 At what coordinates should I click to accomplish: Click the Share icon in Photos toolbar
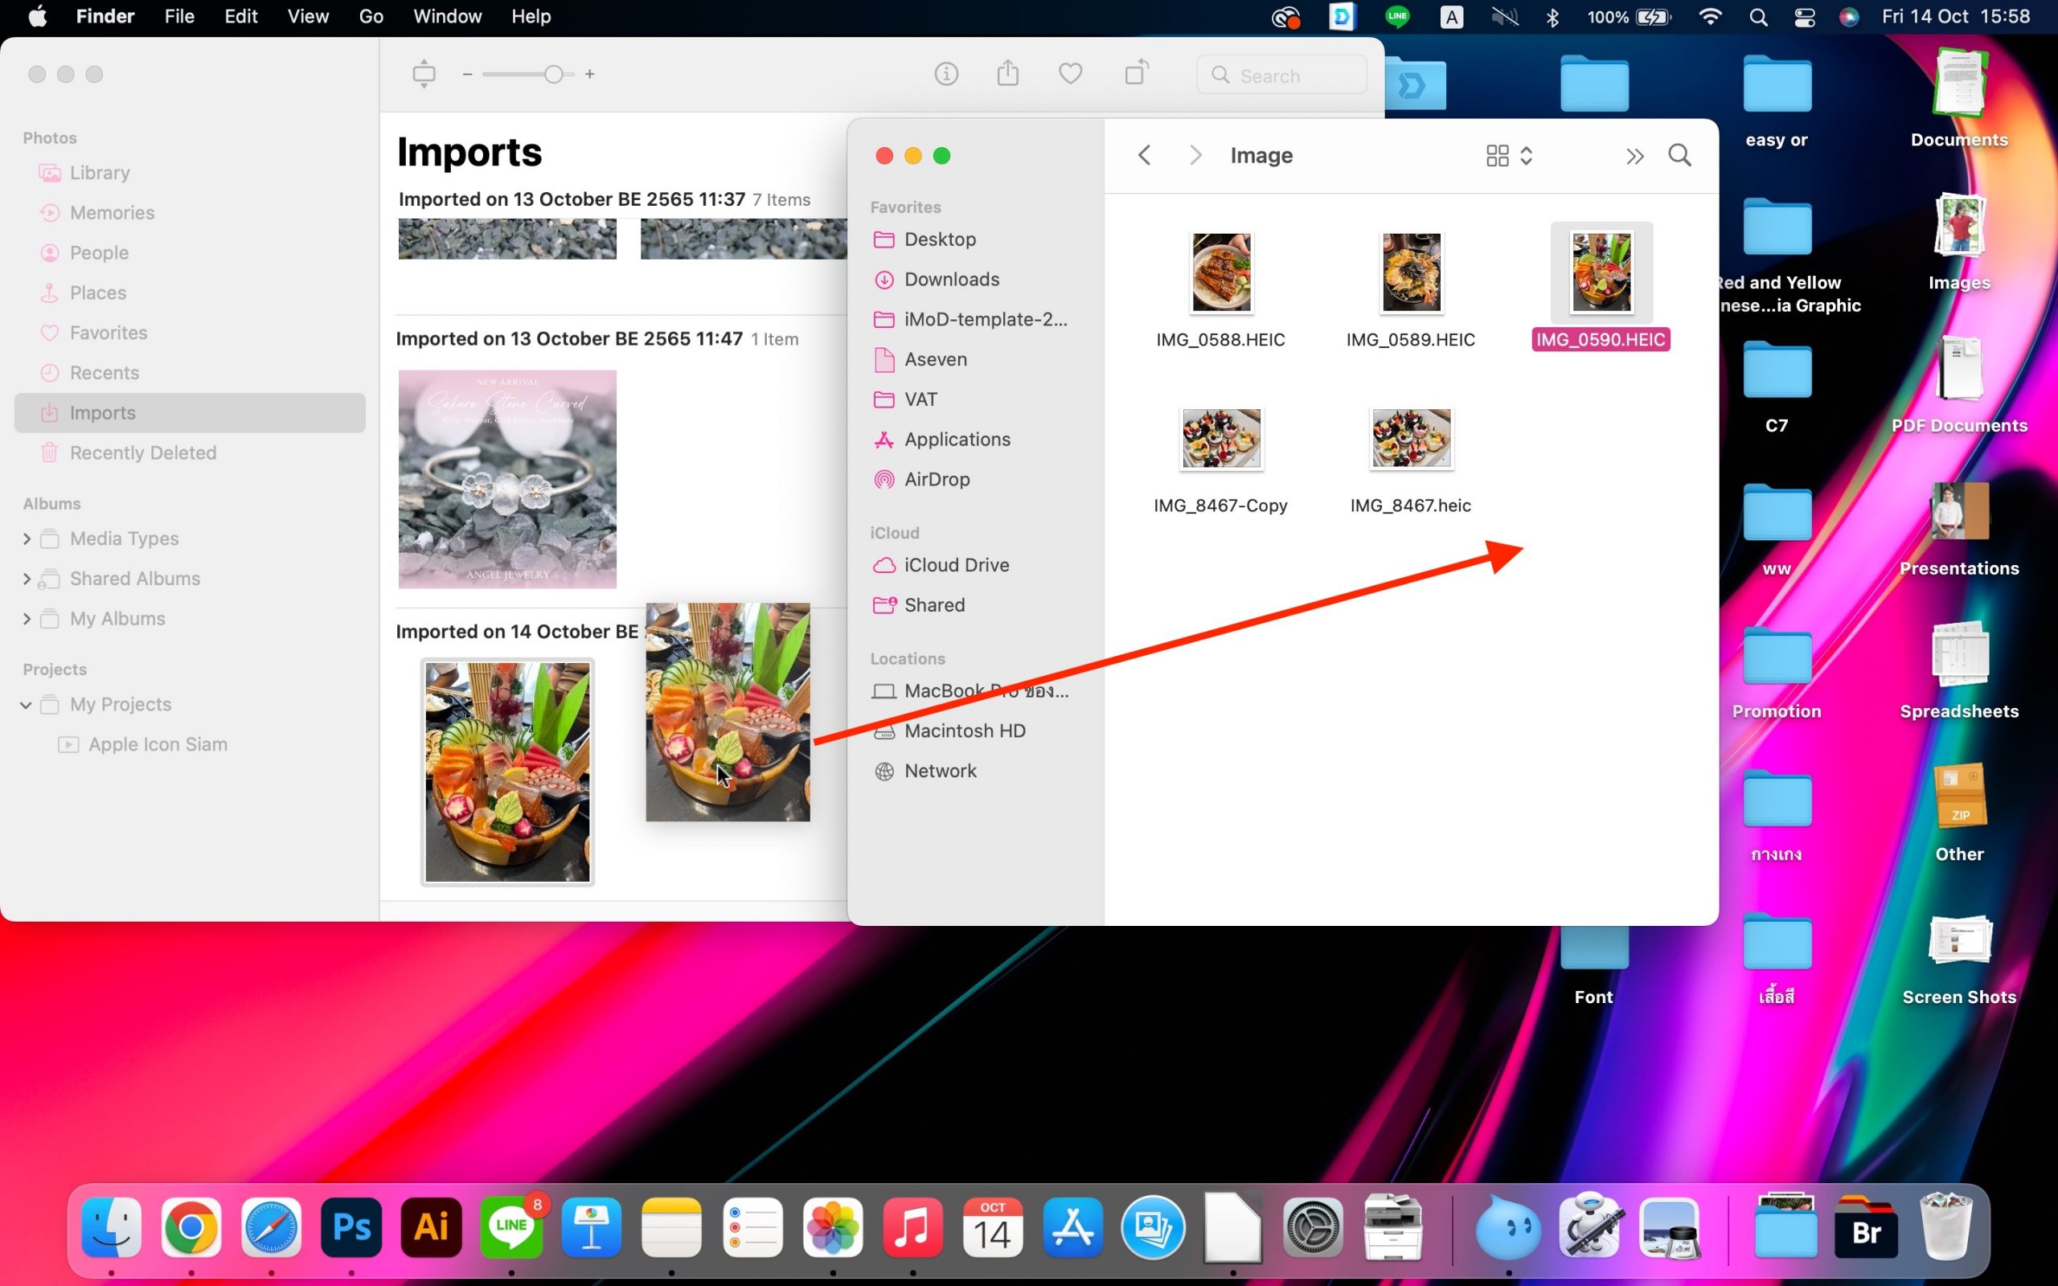(1008, 74)
